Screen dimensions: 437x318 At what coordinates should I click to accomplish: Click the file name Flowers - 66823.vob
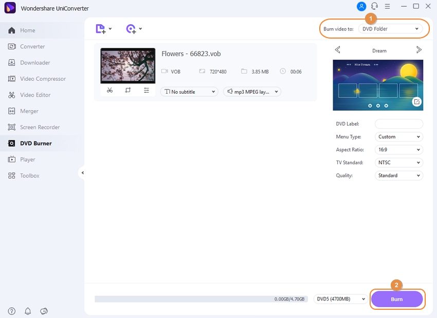[x=191, y=54]
